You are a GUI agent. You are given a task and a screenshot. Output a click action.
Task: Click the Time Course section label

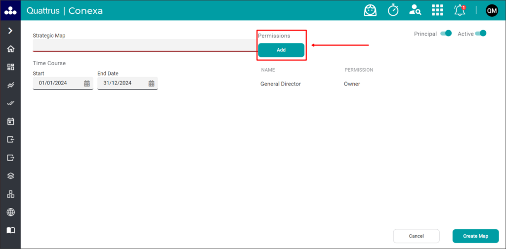click(49, 63)
